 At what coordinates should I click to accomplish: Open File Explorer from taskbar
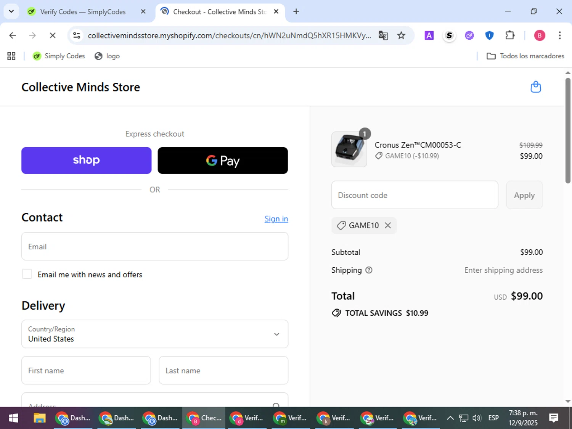click(39, 418)
